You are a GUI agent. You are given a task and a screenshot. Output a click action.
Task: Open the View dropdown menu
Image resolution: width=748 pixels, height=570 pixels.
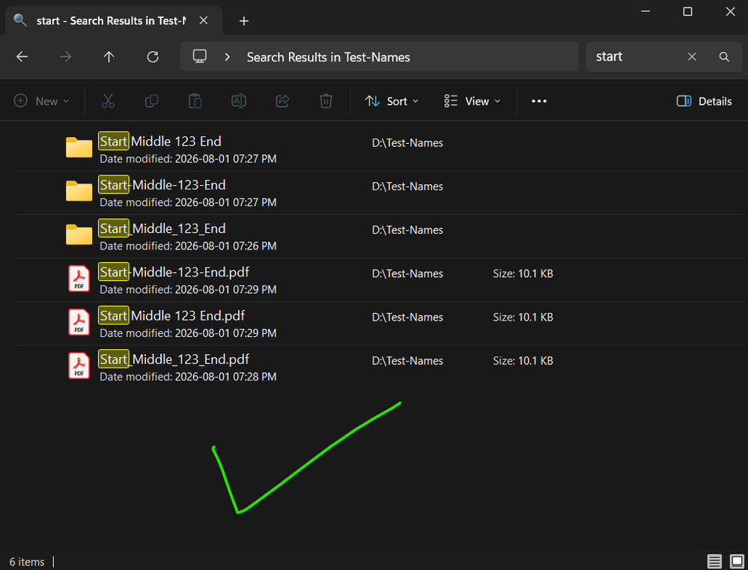(472, 101)
